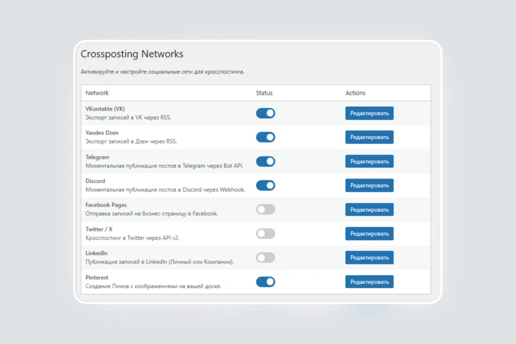Turn on the Twitter / X switch

(265, 234)
